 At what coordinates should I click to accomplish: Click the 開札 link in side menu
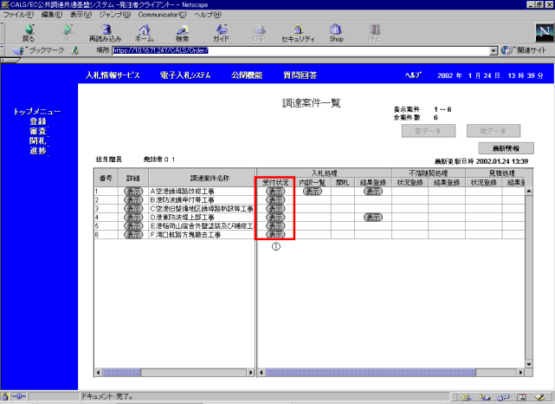coord(38,140)
